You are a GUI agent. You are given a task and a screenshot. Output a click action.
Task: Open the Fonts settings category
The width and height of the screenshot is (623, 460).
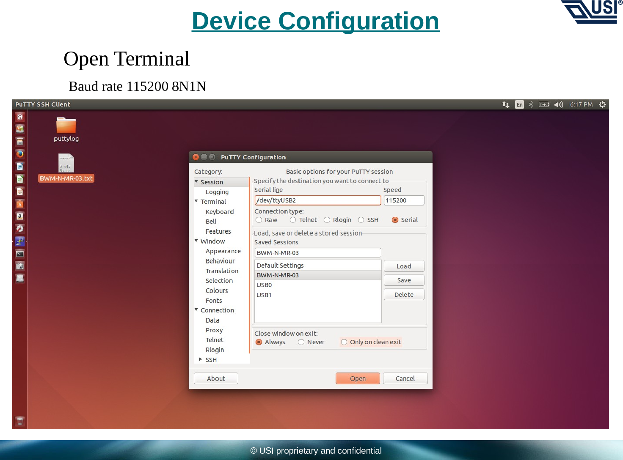coord(214,301)
